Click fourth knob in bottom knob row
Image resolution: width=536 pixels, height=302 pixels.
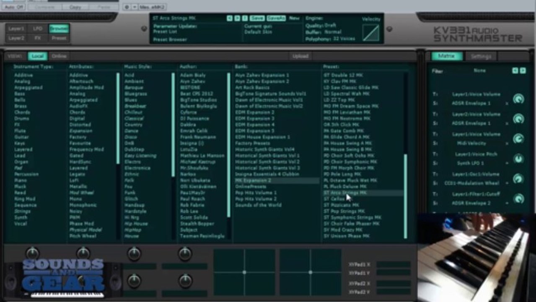[185, 281]
